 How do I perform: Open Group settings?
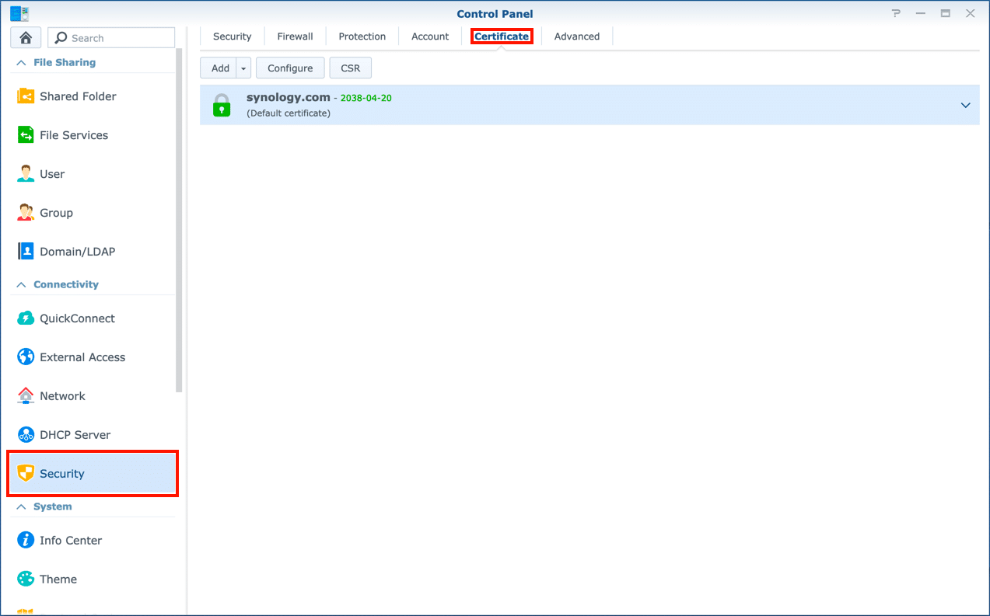(x=56, y=213)
